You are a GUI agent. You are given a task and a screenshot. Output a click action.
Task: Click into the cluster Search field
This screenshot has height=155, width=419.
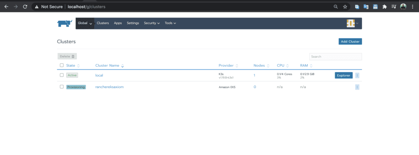(336, 57)
